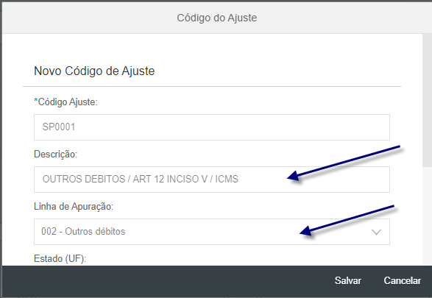Click the dark footer bar beside Salvar
Image resolution: width=432 pixels, height=298 pixels.
[166, 281]
